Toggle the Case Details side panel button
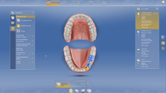 point(163,43)
